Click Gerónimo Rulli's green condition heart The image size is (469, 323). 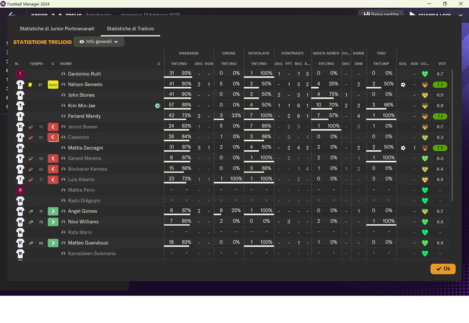point(425,74)
